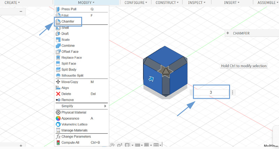Open the CONFIGURE dropdown menu
The width and height of the screenshot is (279, 149).
pyautogui.click(x=136, y=2)
